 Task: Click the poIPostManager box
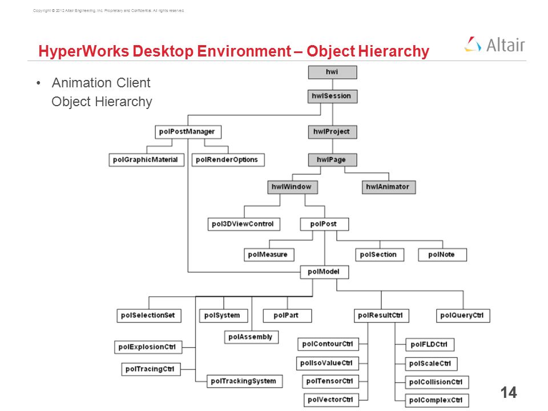(188, 132)
